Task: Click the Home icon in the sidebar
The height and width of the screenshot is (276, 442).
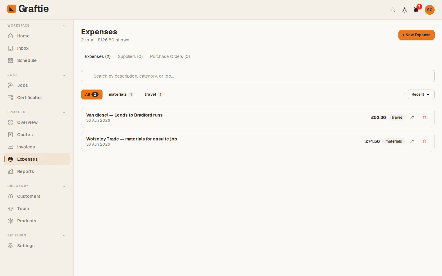Action: [x=10, y=36]
